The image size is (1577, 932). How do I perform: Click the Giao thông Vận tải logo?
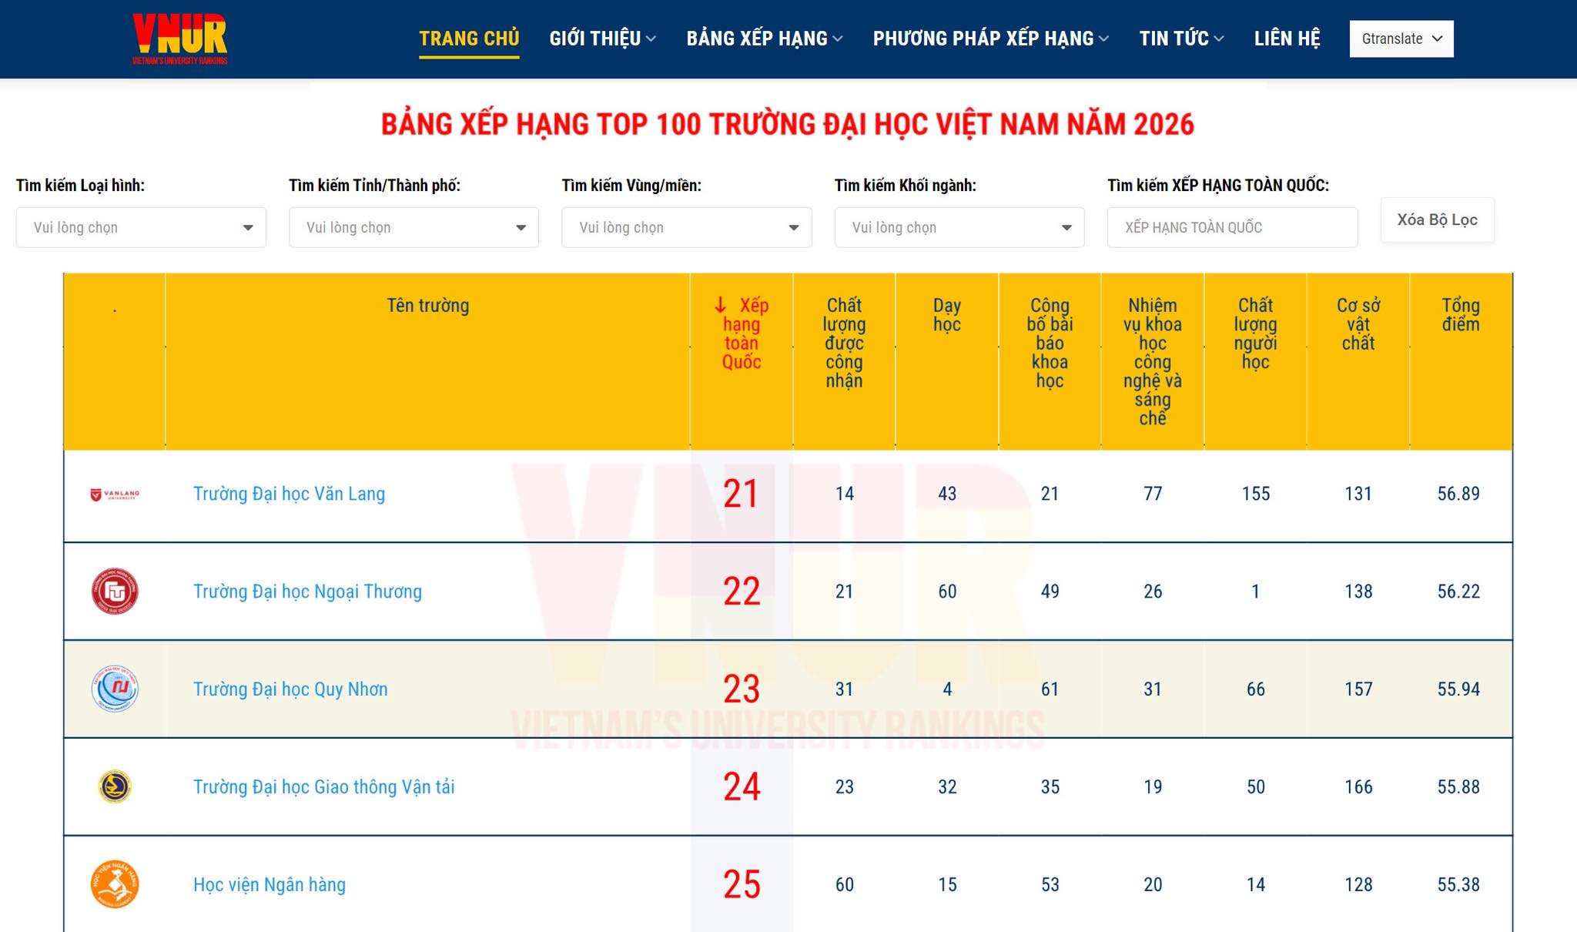tap(115, 786)
